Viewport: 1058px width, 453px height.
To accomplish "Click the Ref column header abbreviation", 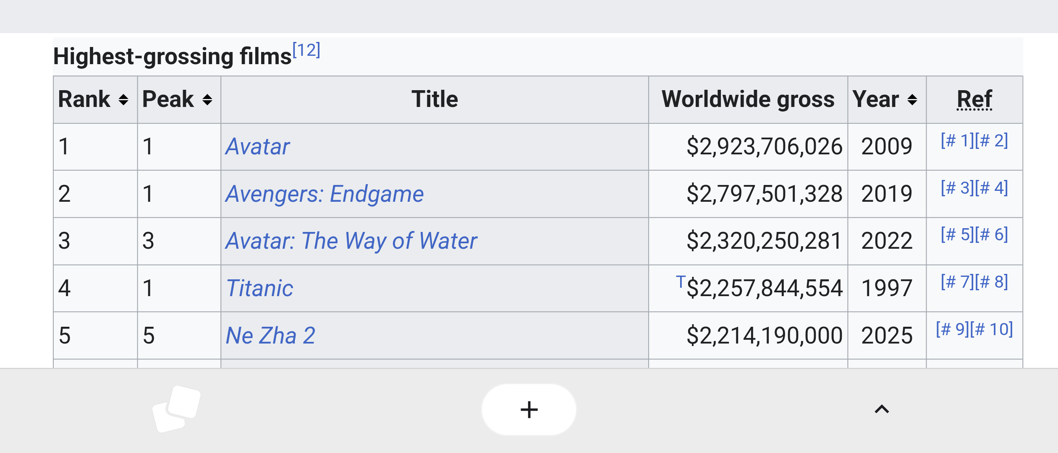I will [974, 99].
